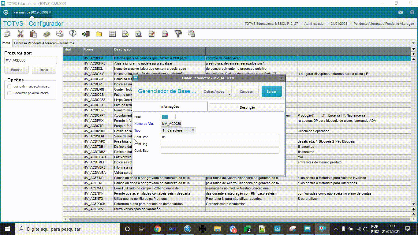The image size is (418, 235).
Task: Jump to the first row with the top arrow
Action: [x=414, y=49]
